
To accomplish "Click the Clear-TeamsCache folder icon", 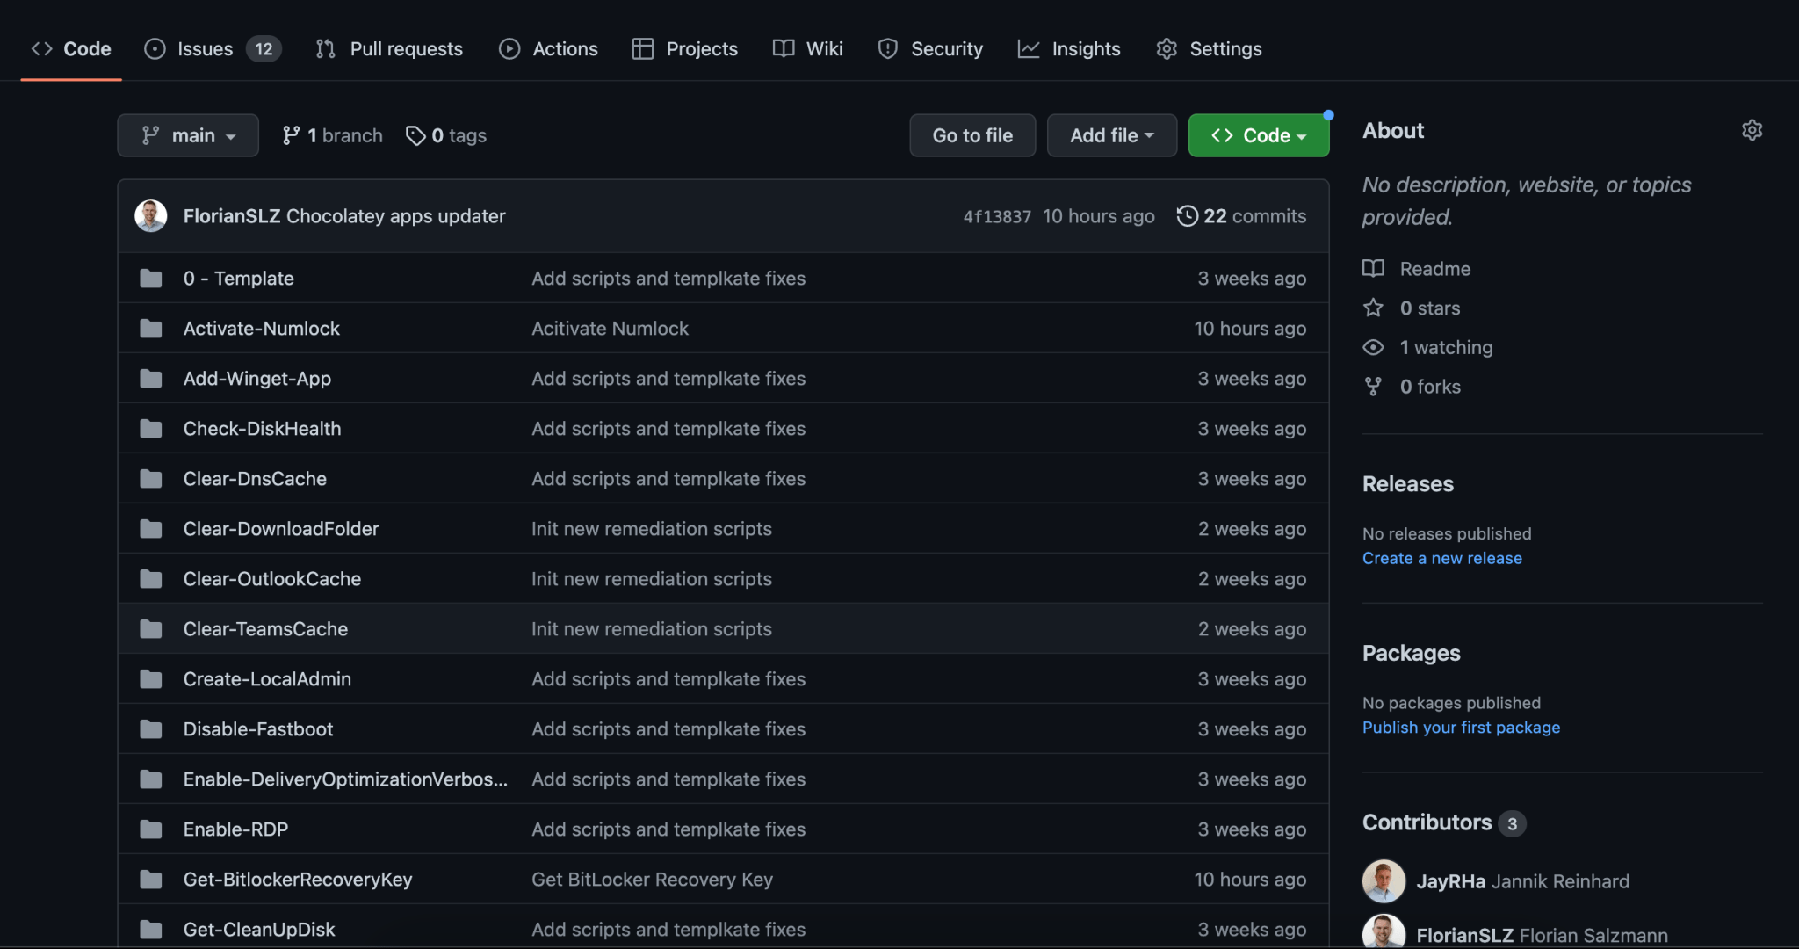I will 151,628.
